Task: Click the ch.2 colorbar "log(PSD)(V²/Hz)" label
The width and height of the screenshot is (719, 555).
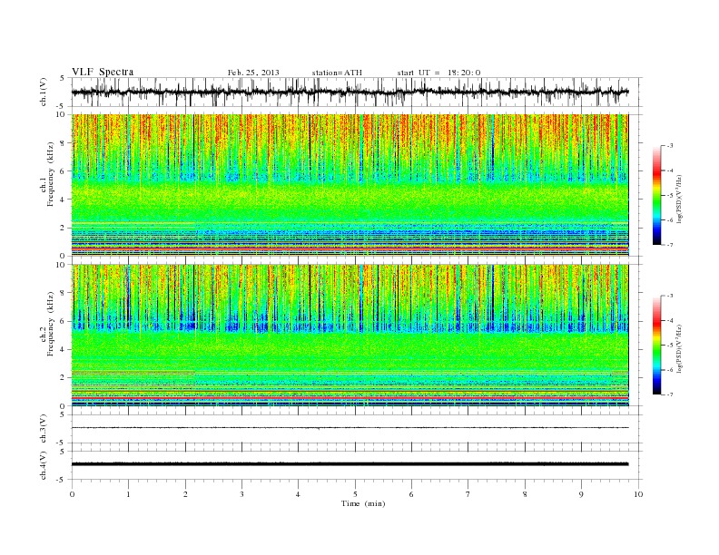Action: (x=680, y=347)
